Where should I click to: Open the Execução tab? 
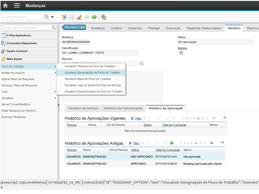173,28
